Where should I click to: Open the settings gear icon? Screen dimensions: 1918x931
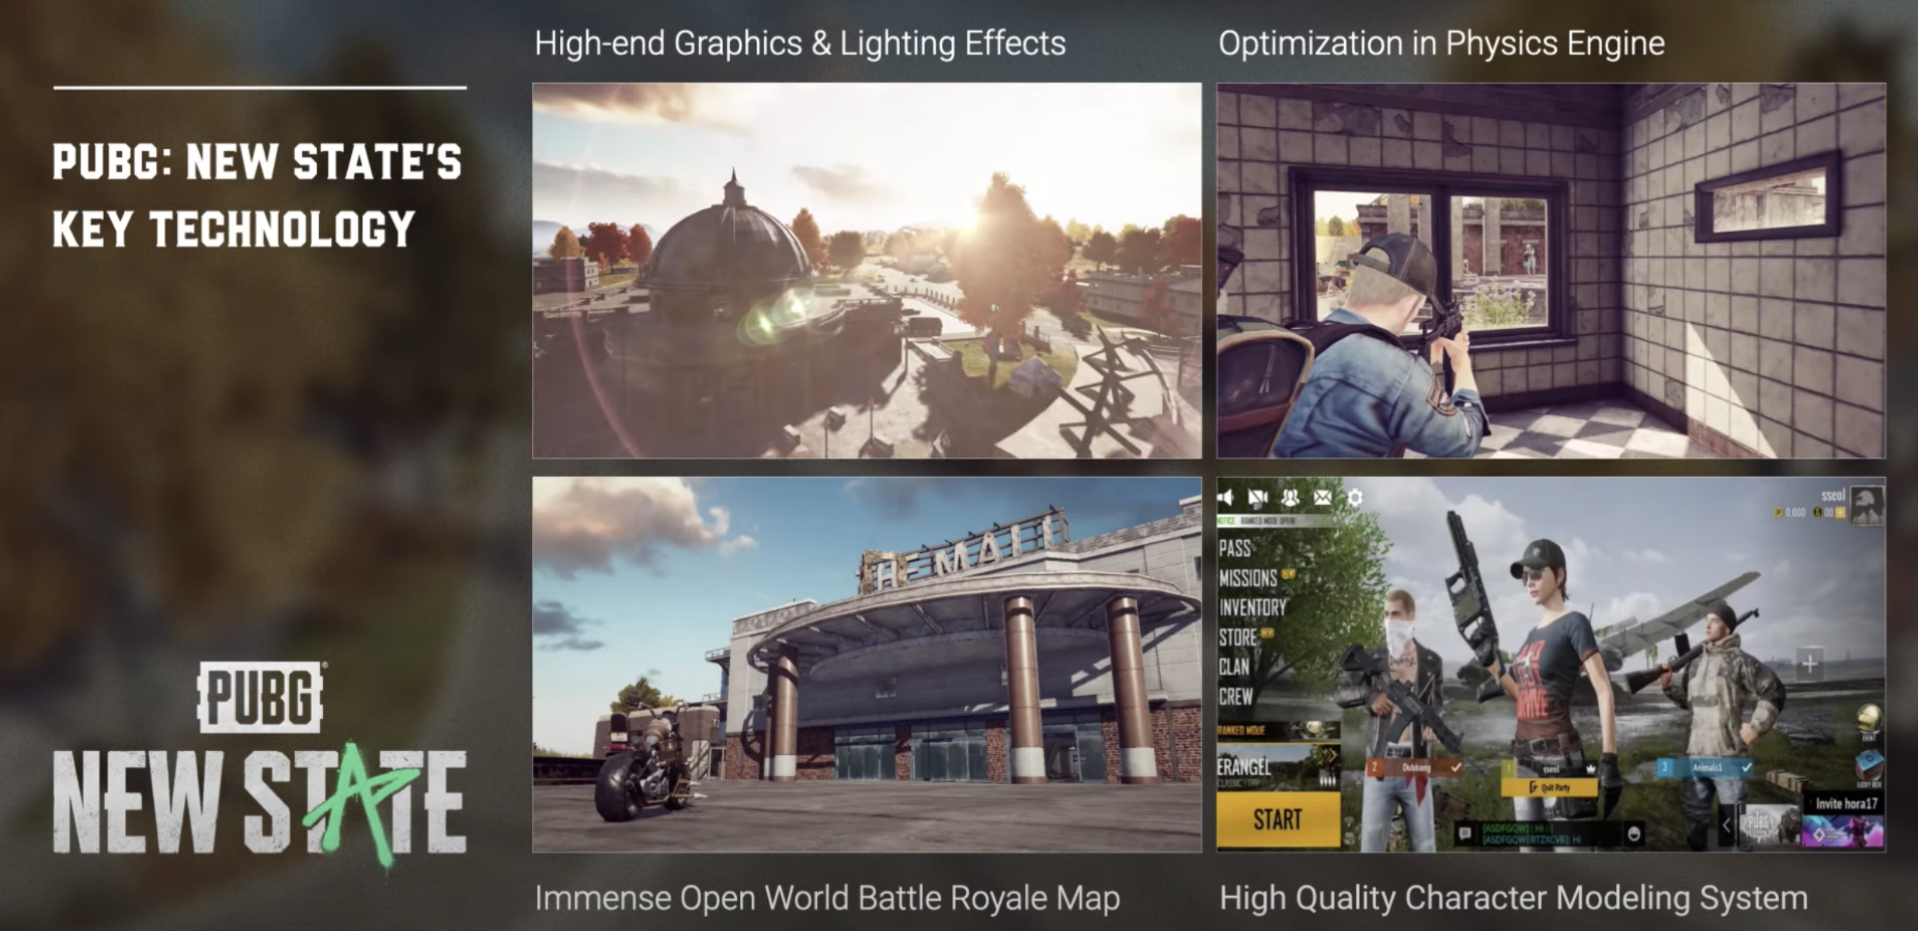(x=1355, y=497)
